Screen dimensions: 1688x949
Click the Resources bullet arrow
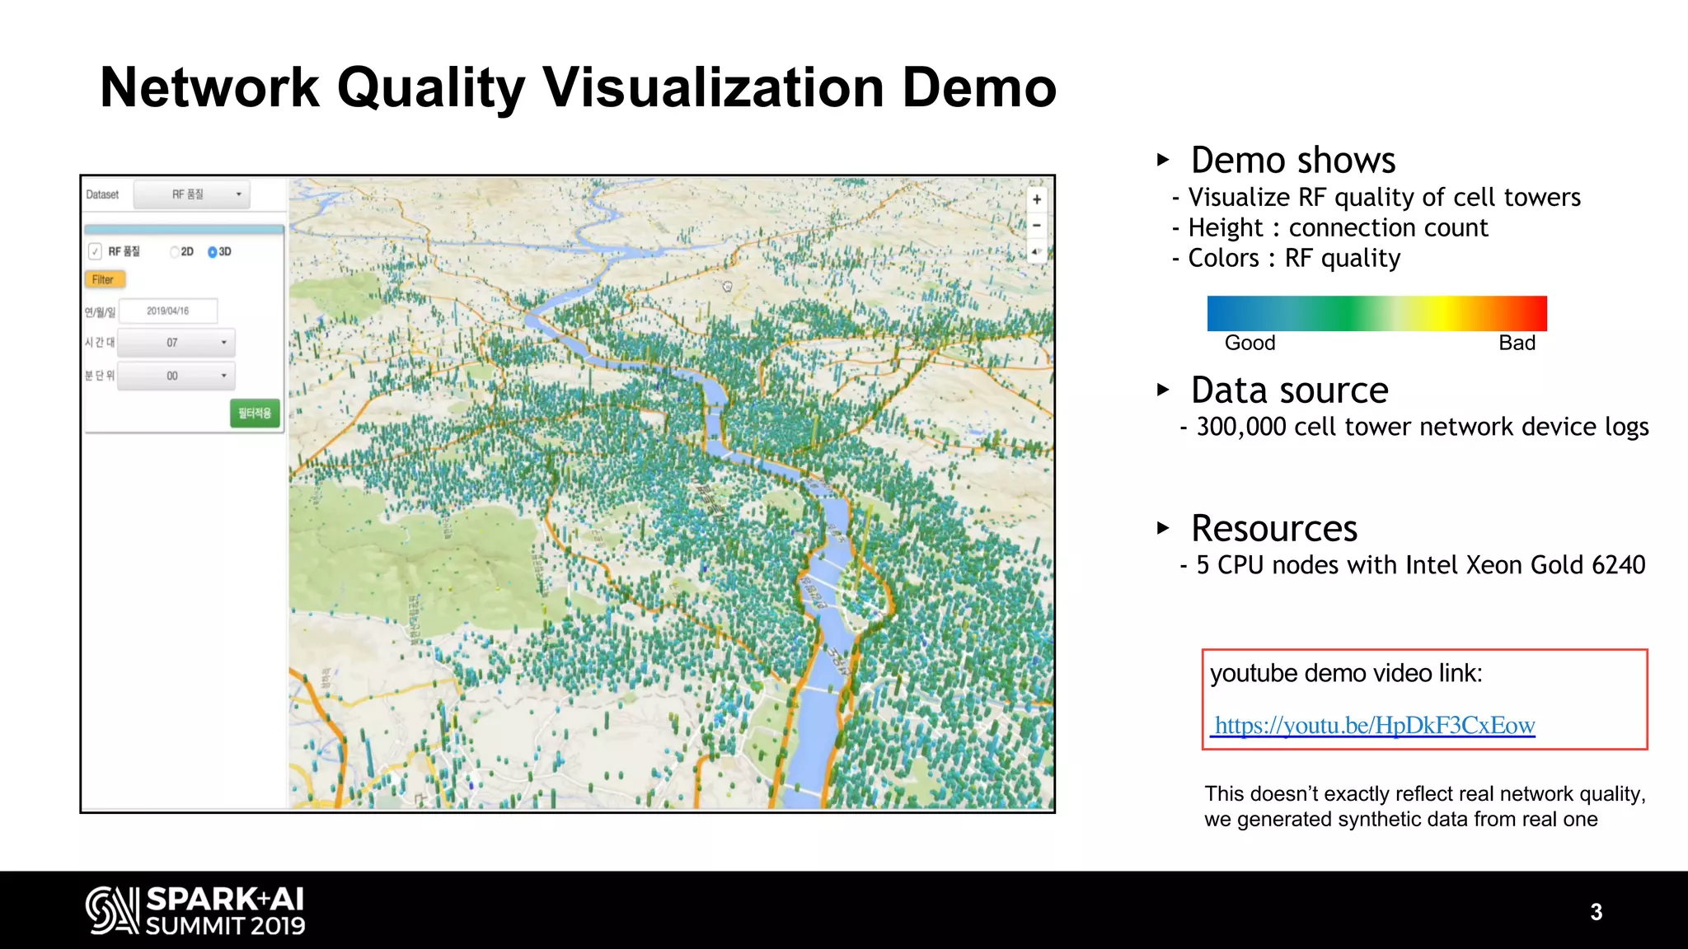pos(1163,528)
